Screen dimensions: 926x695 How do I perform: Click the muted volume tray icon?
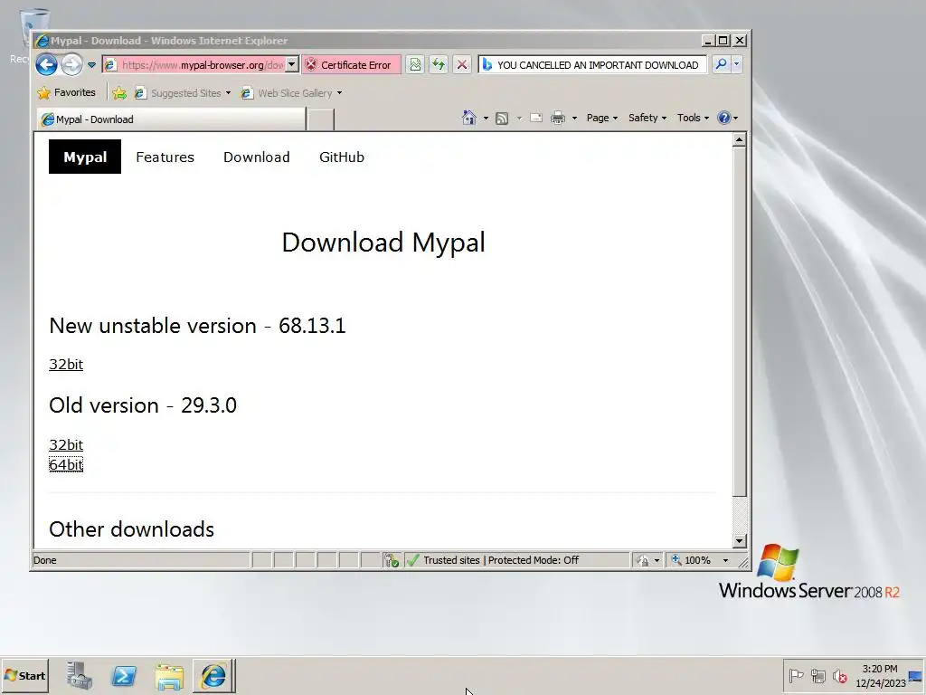pyautogui.click(x=839, y=675)
